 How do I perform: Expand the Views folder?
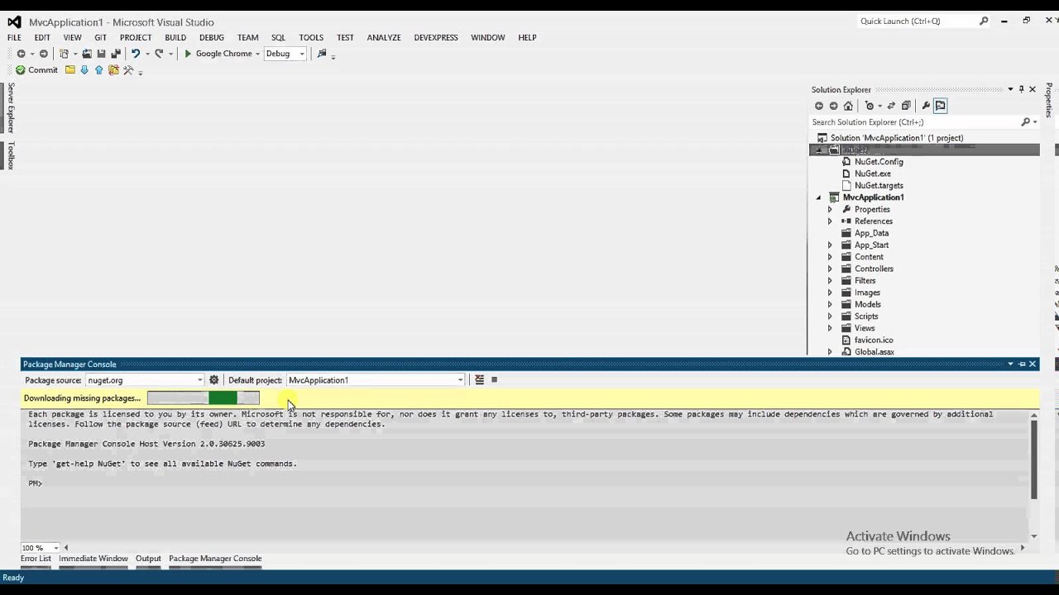[830, 329]
